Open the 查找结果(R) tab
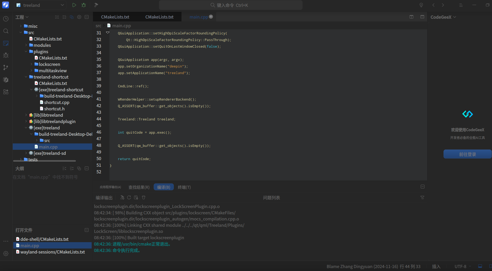The height and width of the screenshot is (271, 492). 139,187
